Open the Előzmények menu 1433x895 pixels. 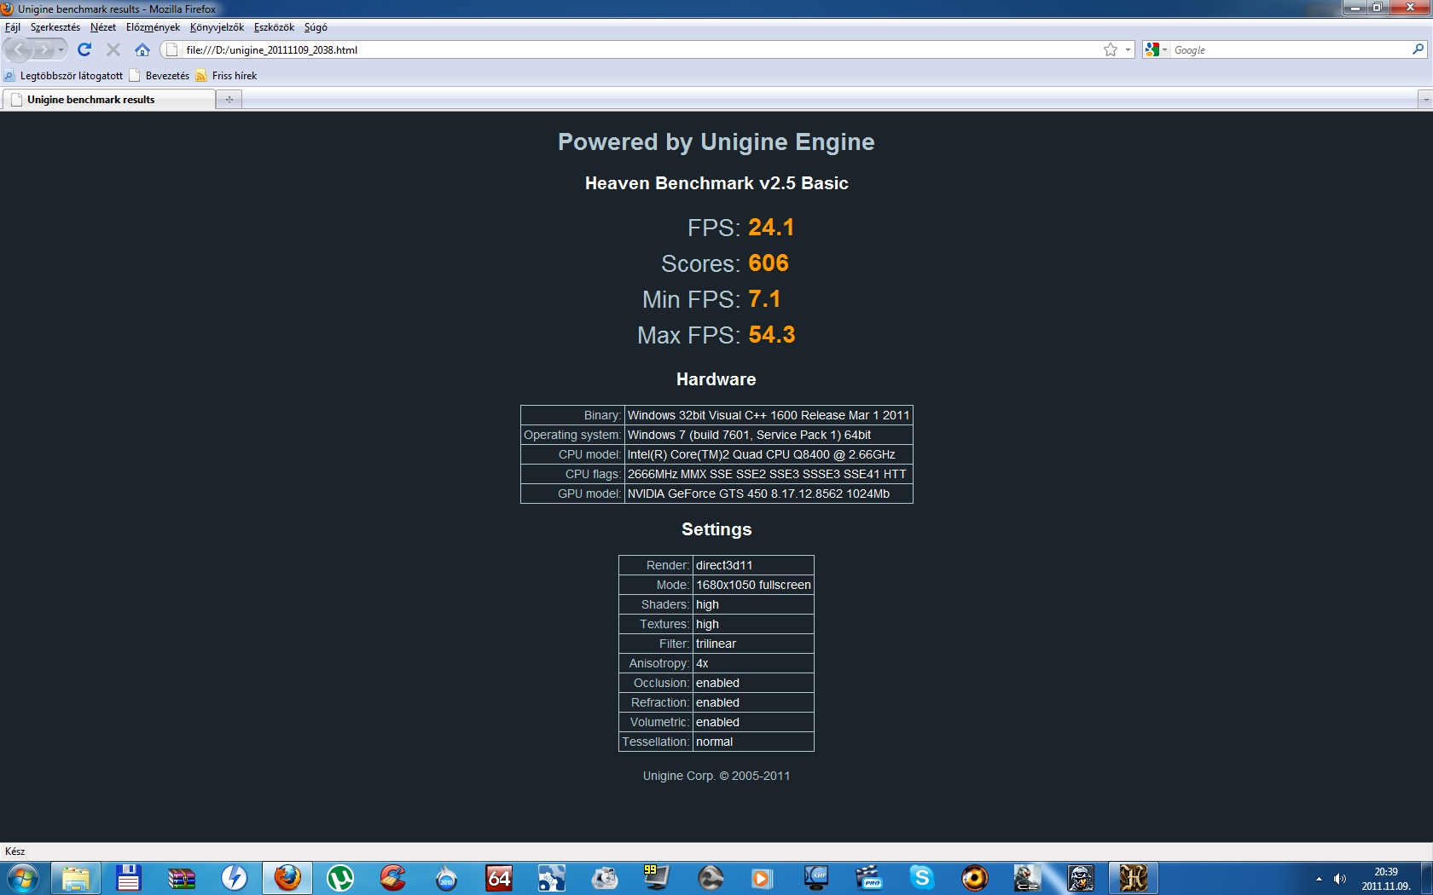153,27
